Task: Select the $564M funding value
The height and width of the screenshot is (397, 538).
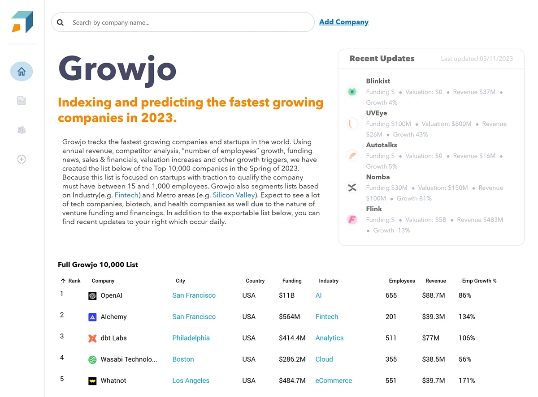Action: [289, 317]
